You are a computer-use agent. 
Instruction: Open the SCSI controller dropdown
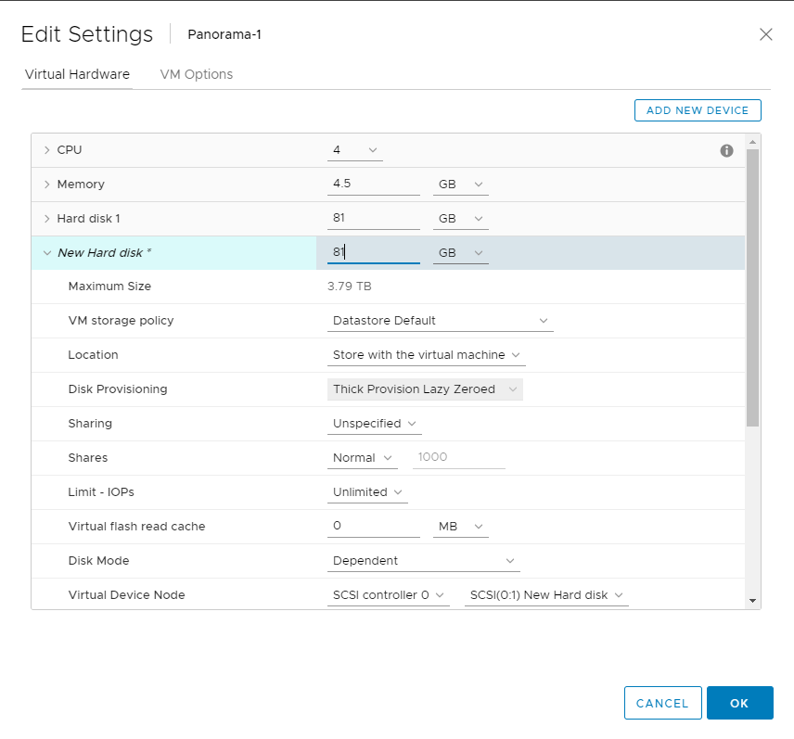pos(388,594)
